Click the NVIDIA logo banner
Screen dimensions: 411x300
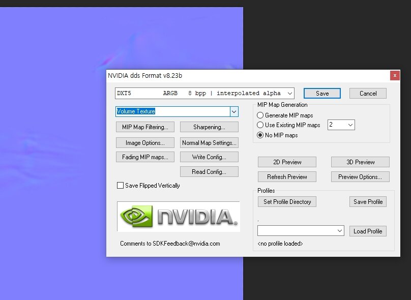point(178,217)
